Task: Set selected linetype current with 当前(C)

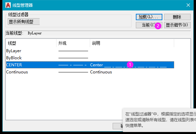Action: (x=149, y=25)
